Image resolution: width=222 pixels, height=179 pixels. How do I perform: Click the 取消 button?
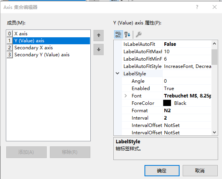(x=200, y=170)
